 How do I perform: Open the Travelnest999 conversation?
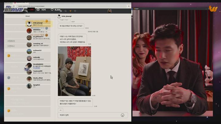click(x=39, y=72)
